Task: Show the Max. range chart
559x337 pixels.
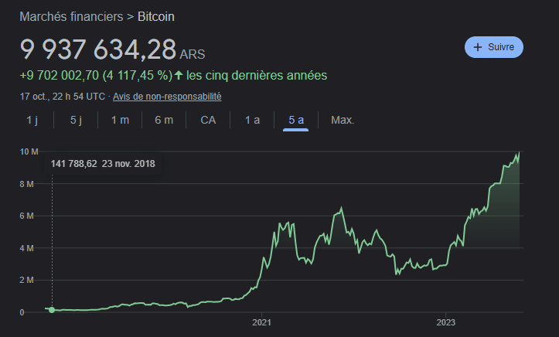Action: [x=343, y=120]
